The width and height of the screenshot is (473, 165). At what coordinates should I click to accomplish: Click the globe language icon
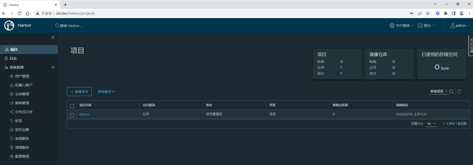click(x=392, y=25)
